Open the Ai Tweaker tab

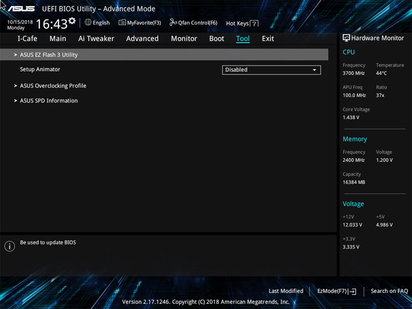(x=96, y=39)
